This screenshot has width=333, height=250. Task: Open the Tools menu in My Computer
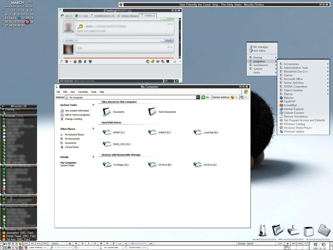click(94, 92)
